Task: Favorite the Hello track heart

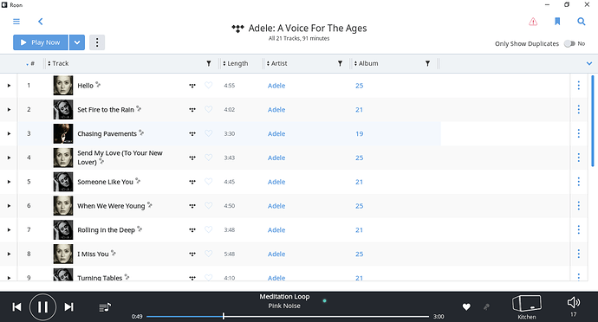Action: (x=208, y=86)
